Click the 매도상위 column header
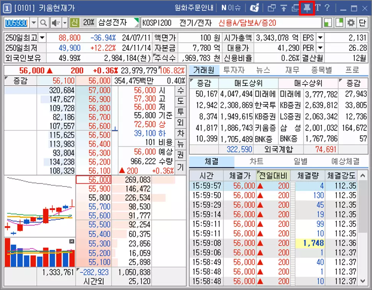Image resolution: width=372 pixels, height=290 pixels. tap(248, 83)
